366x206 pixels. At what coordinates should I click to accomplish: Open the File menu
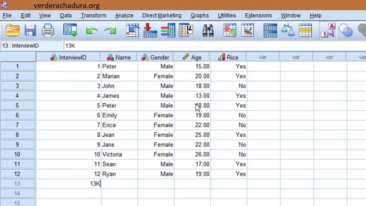7,15
